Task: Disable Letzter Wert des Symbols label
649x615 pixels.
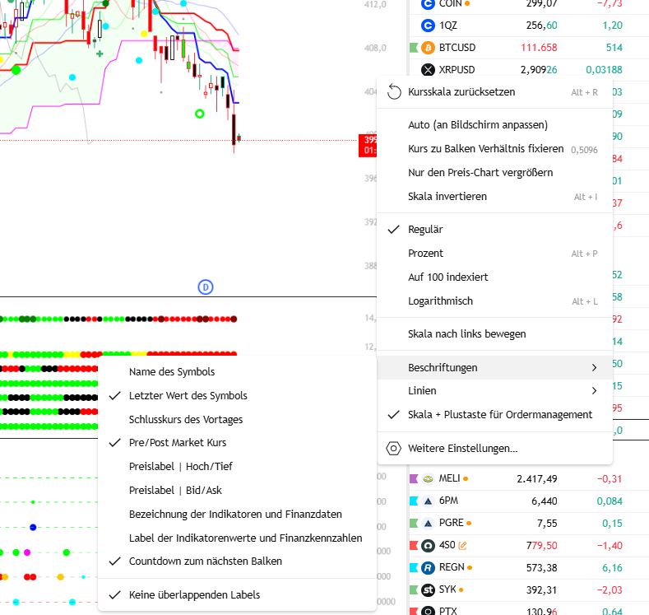Action: click(x=188, y=395)
